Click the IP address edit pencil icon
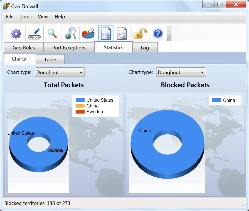 point(34,34)
